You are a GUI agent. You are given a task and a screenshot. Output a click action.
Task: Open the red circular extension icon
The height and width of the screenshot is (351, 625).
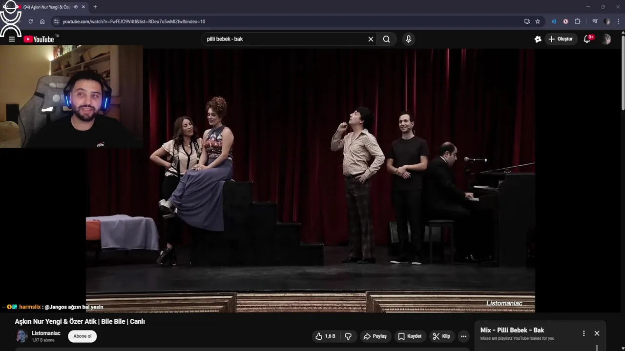[565, 21]
